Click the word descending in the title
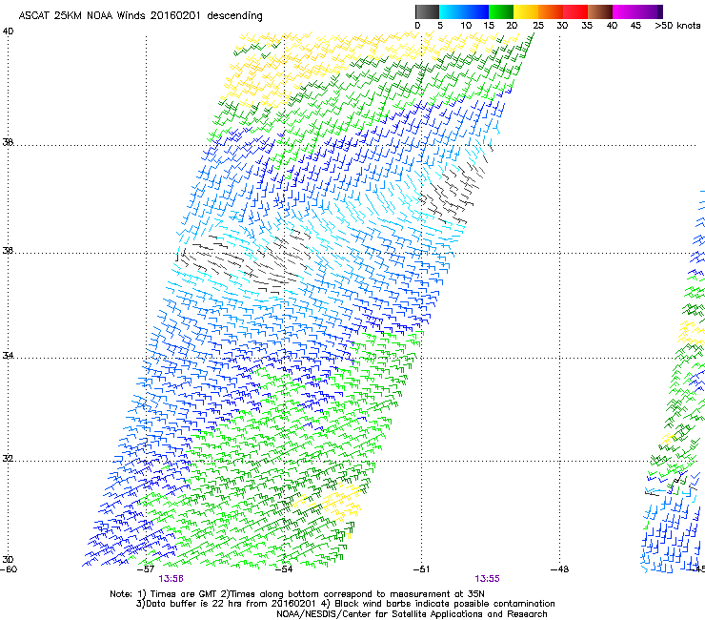Screen dimensions: 705x620 [x=234, y=15]
